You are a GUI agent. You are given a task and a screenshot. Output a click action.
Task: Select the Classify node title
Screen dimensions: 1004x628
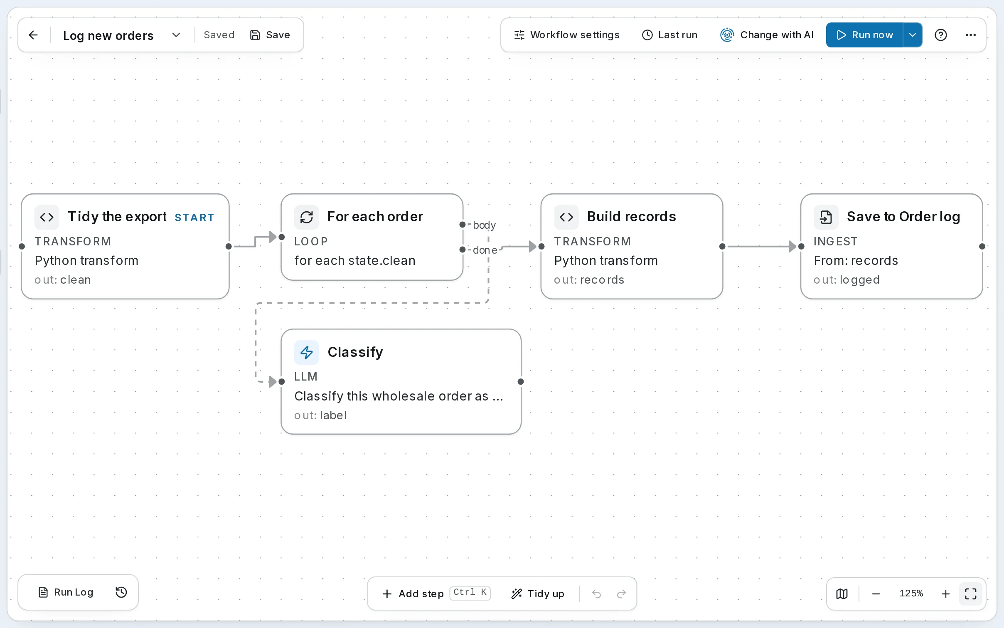[355, 352]
